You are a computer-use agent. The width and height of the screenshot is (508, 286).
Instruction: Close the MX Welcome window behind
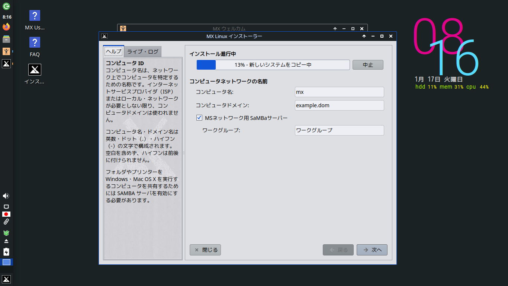pyautogui.click(x=361, y=28)
